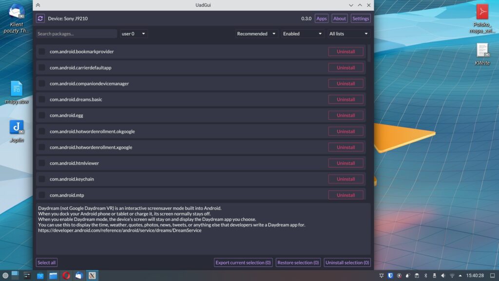Open system settings icon in taskbar
This screenshot has height=281, width=499.
click(x=27, y=276)
